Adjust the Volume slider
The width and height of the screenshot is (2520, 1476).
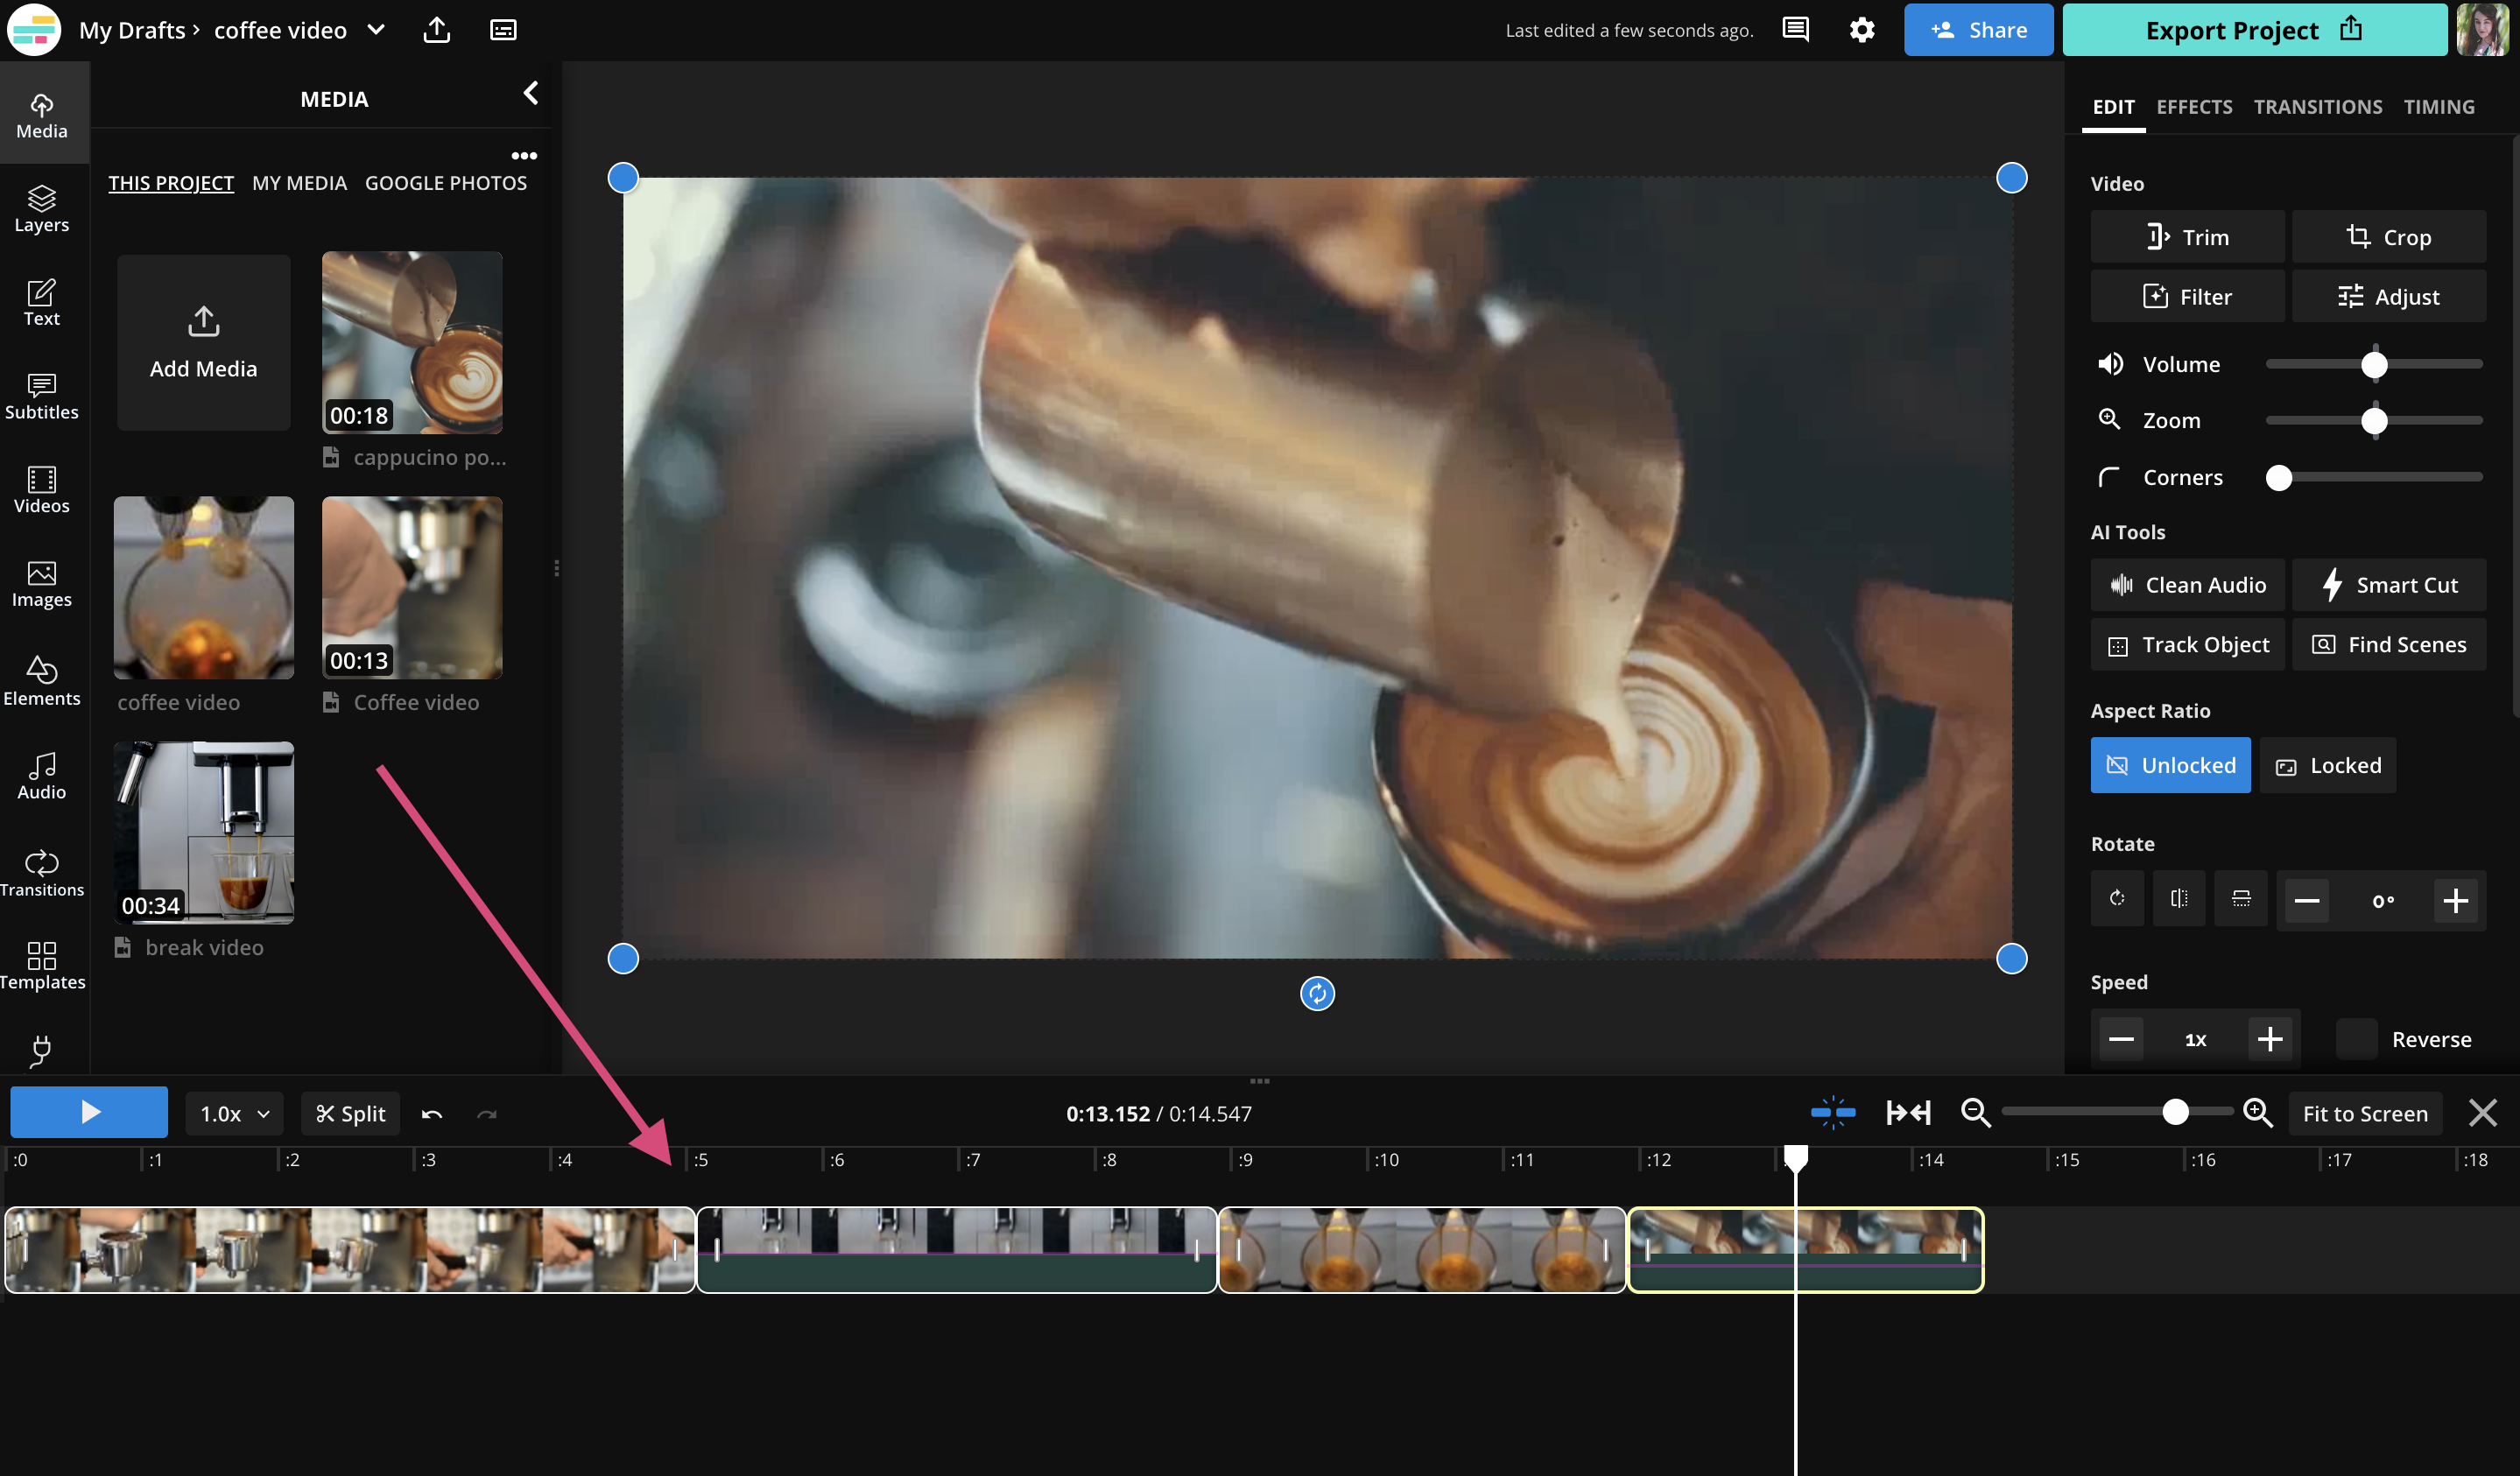(2375, 364)
